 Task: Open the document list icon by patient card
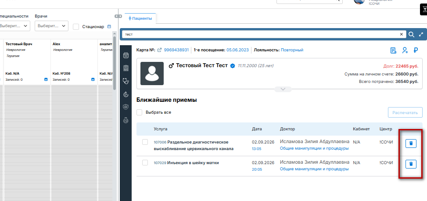[x=393, y=50]
